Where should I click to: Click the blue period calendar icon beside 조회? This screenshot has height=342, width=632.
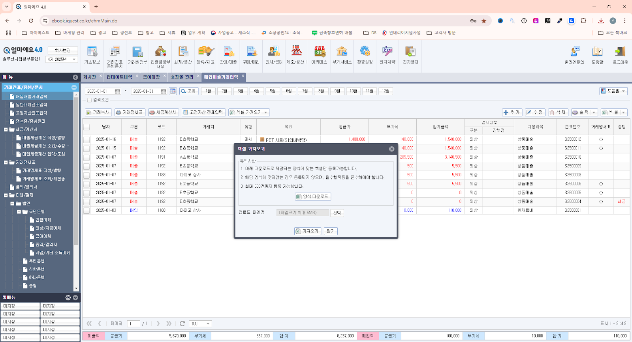pyautogui.click(x=173, y=91)
